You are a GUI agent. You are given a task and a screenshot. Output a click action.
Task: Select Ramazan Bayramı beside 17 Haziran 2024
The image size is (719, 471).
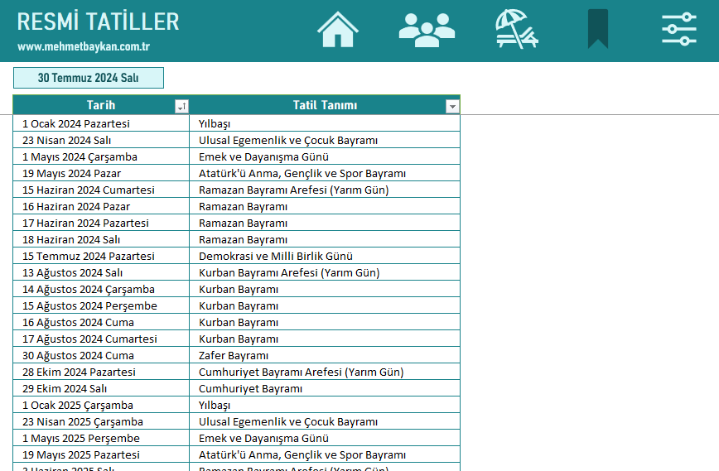tap(325, 222)
